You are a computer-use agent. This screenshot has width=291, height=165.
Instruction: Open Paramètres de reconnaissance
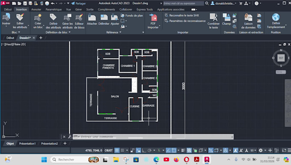185,21
